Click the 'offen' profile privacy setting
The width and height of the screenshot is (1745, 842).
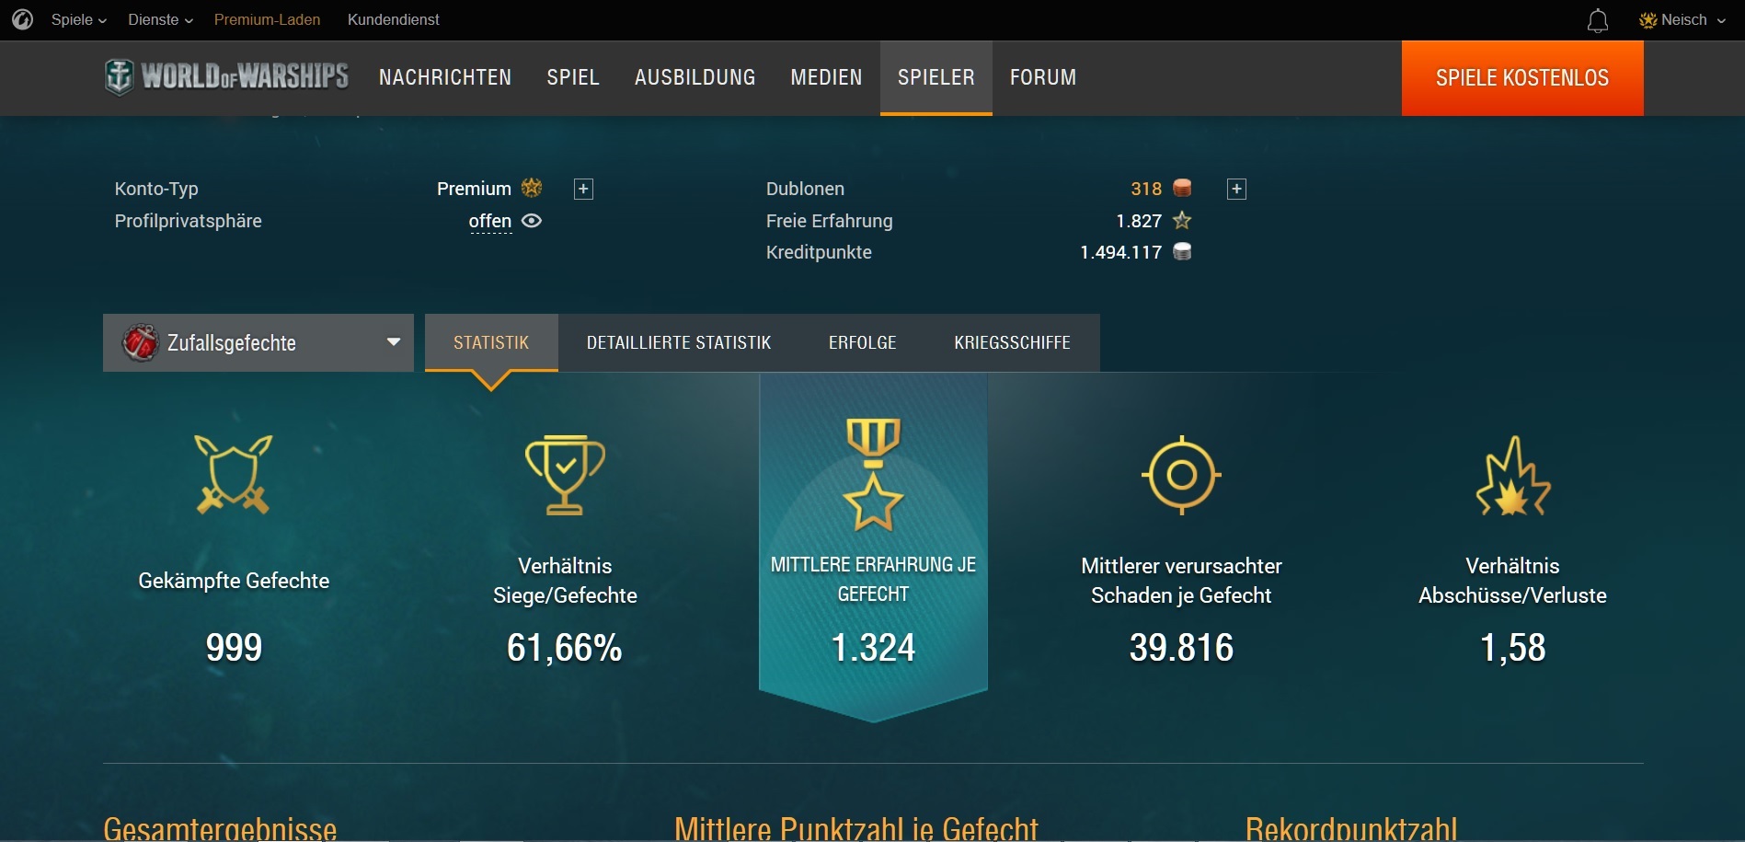489,221
